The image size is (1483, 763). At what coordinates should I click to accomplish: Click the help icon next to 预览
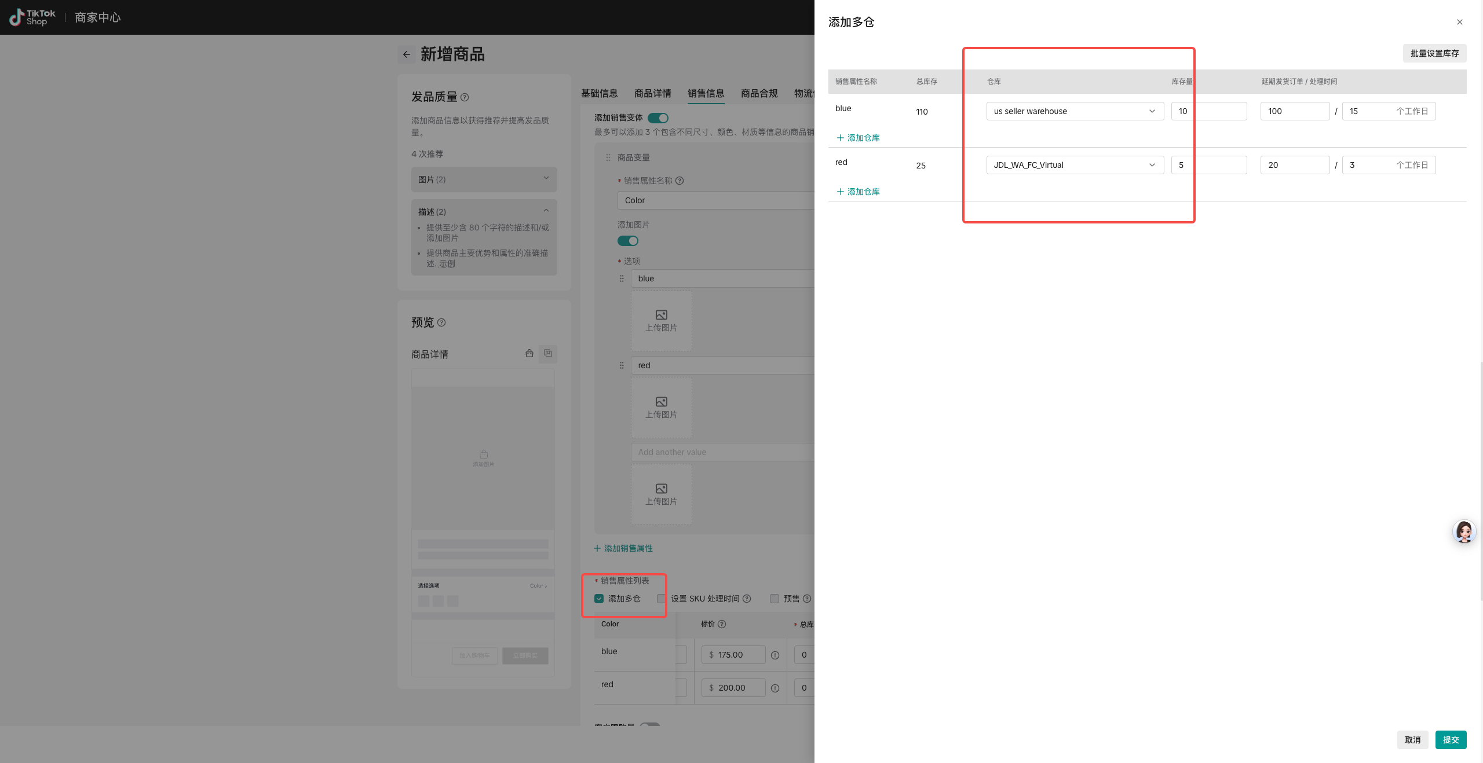click(x=441, y=322)
